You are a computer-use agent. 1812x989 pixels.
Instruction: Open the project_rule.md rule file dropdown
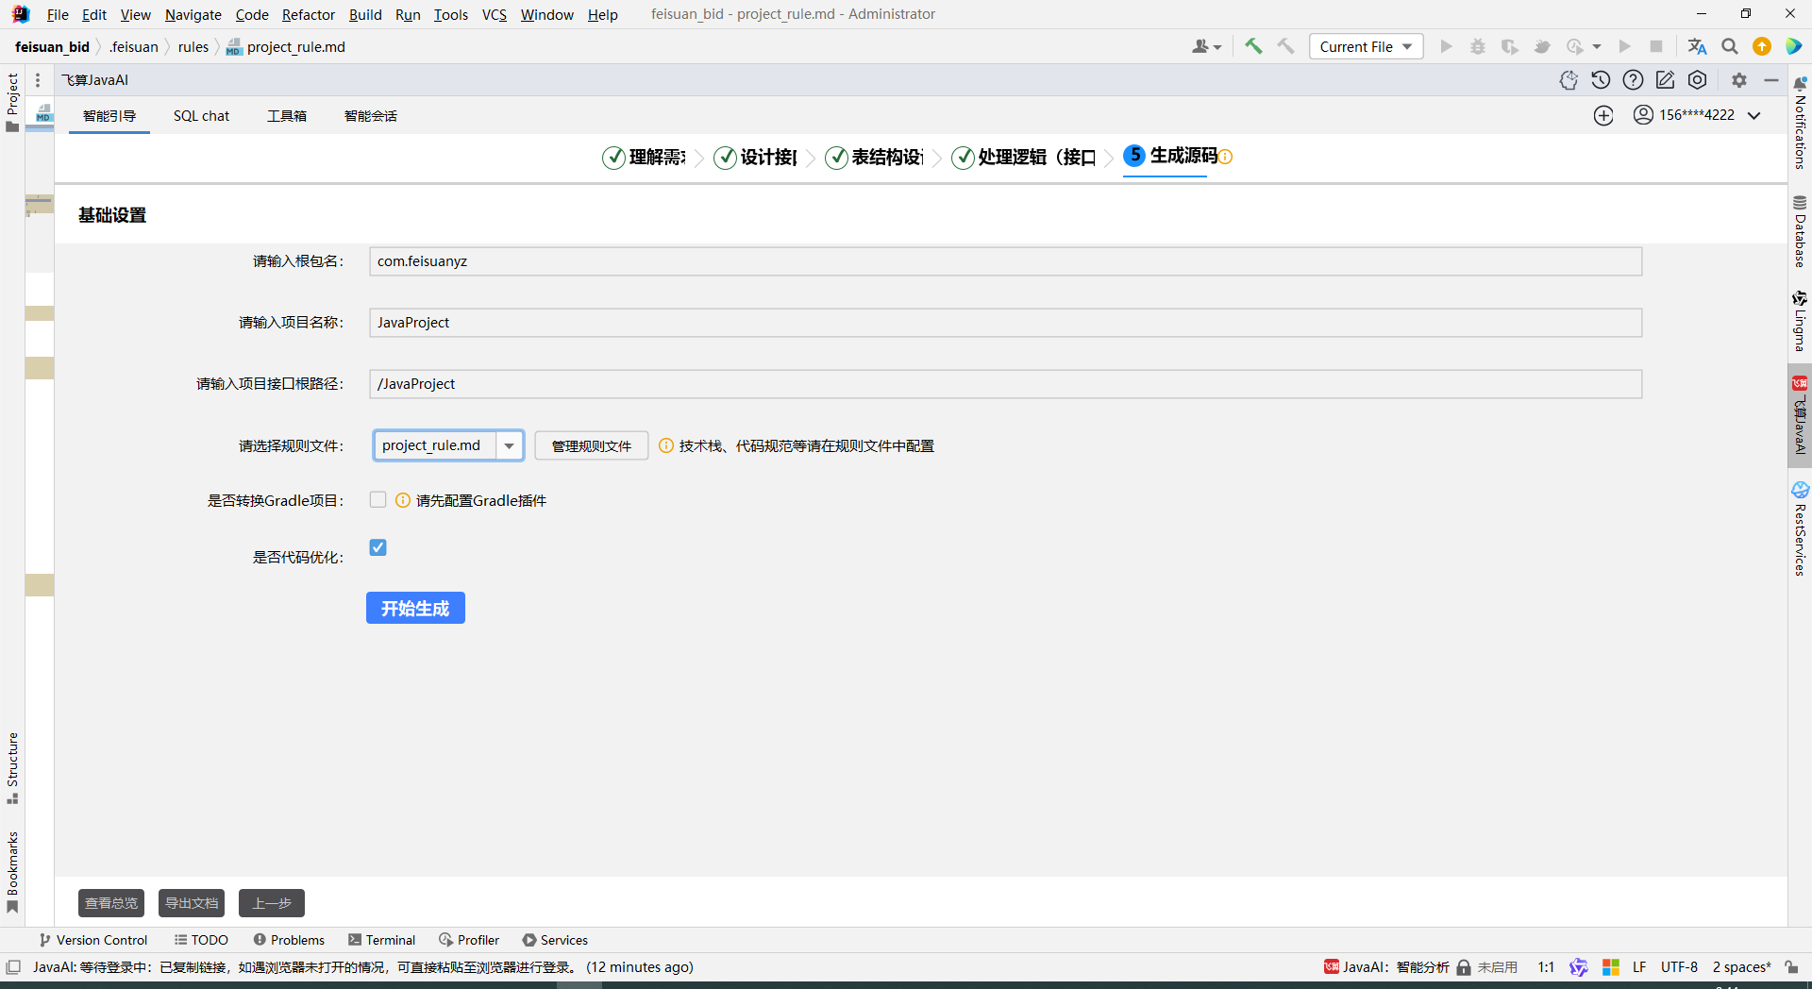(509, 445)
